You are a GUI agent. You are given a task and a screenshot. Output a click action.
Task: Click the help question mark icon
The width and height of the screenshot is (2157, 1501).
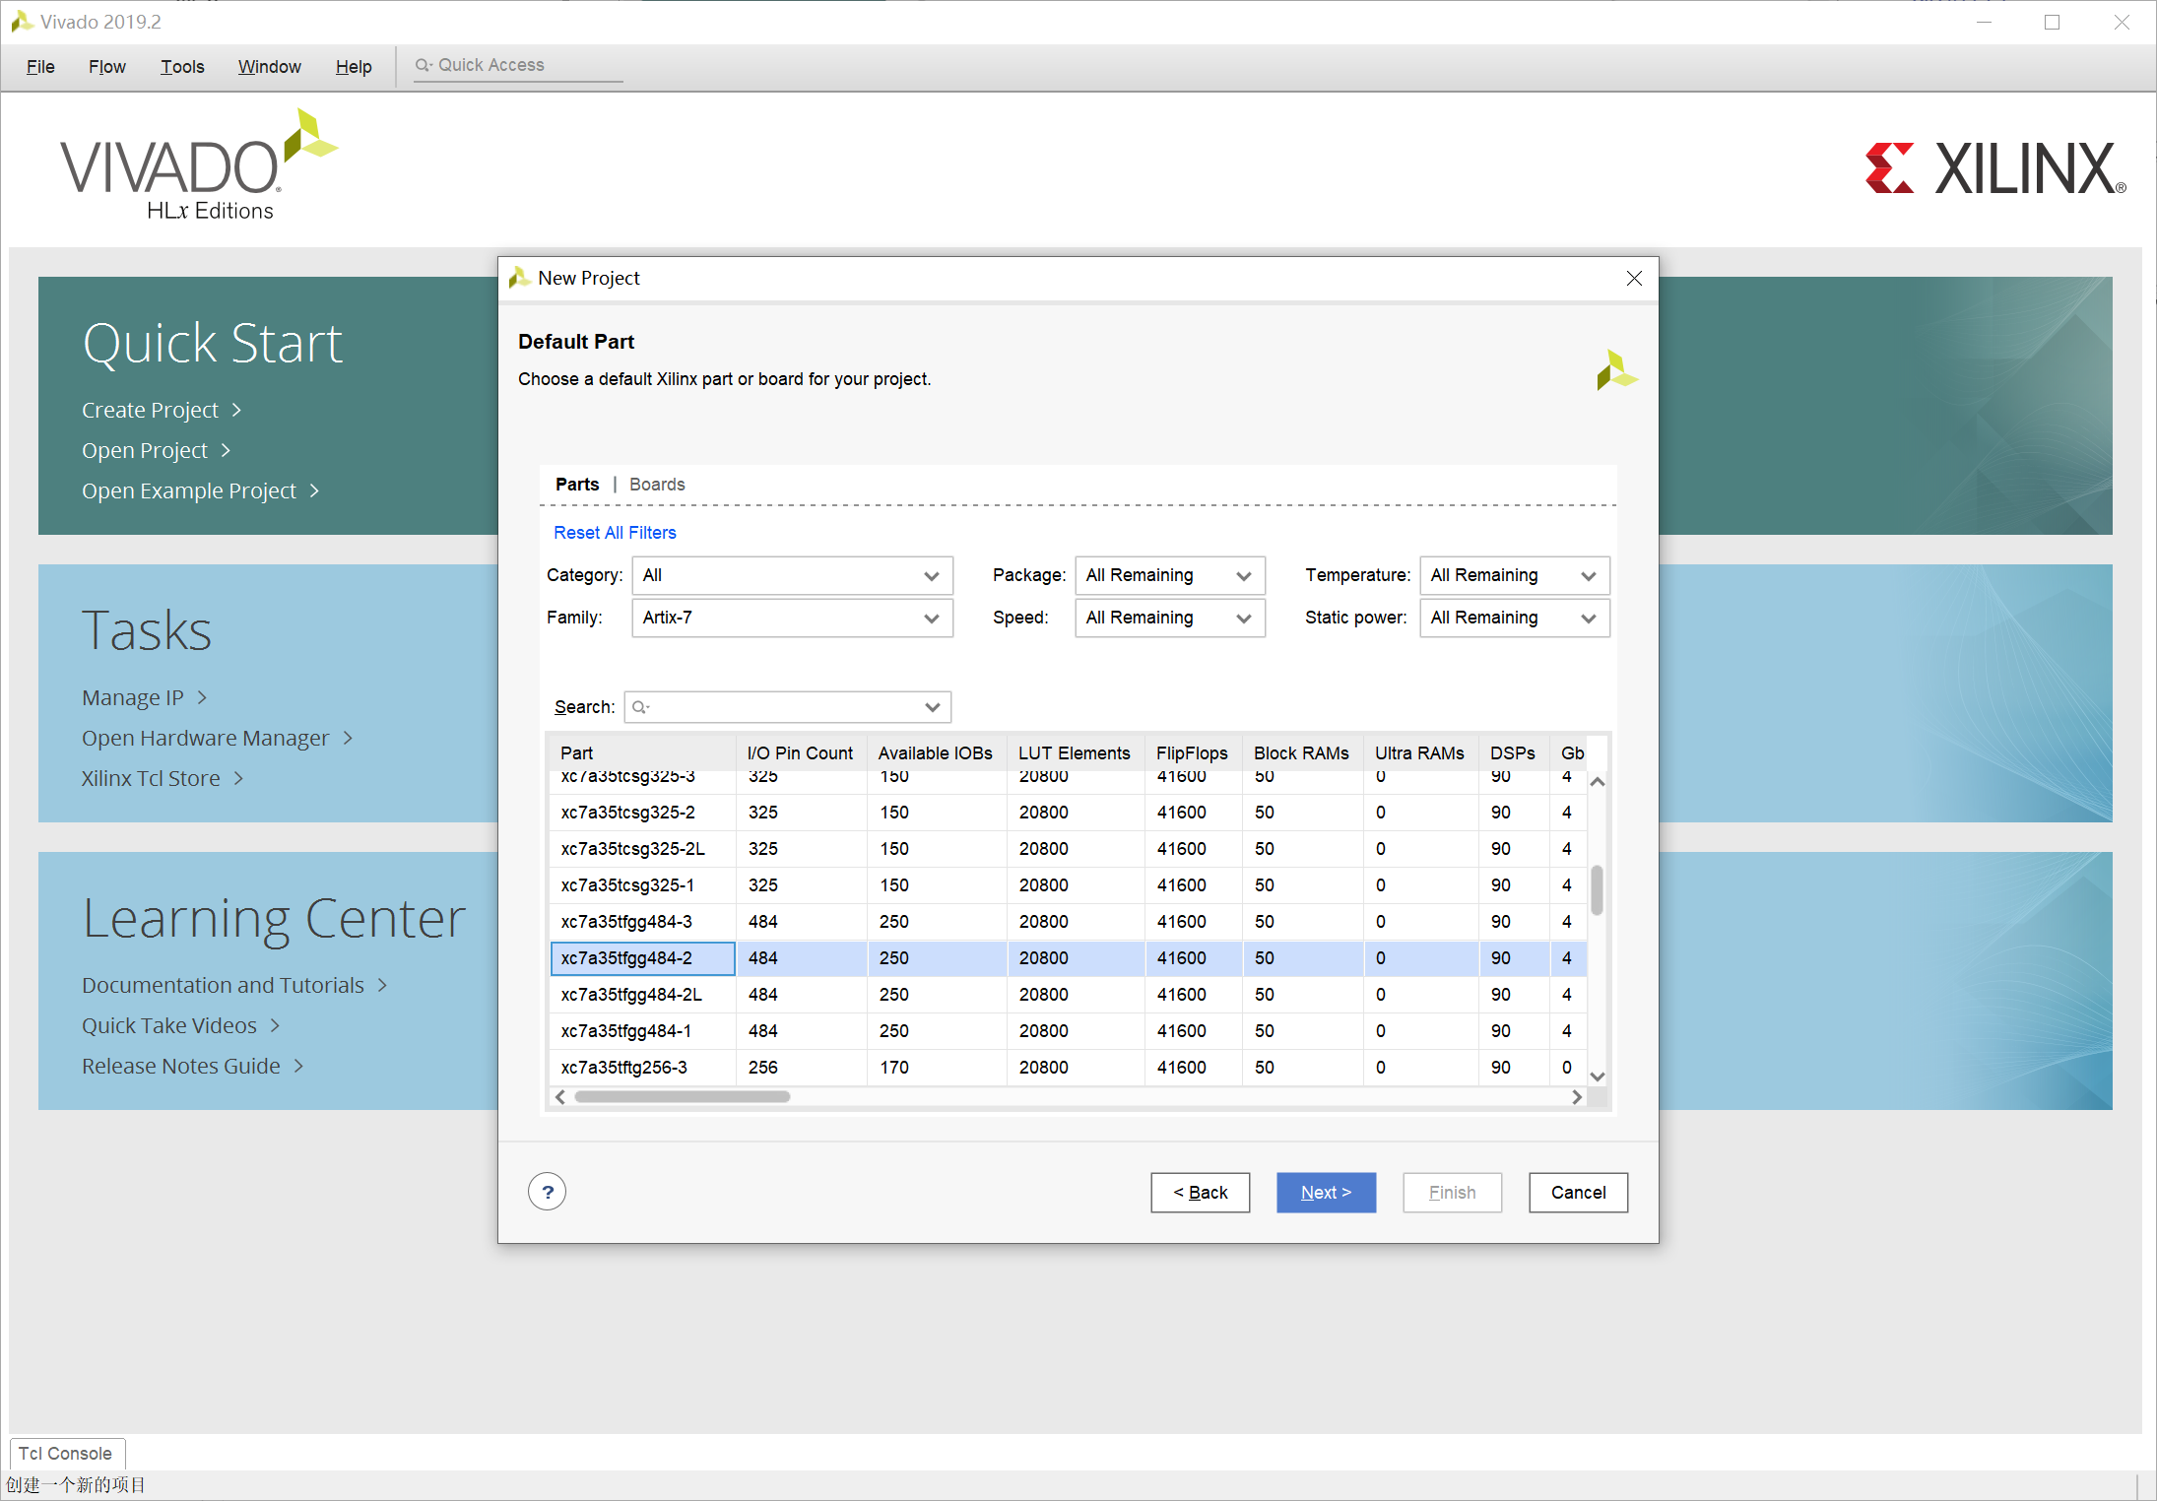point(547,1192)
